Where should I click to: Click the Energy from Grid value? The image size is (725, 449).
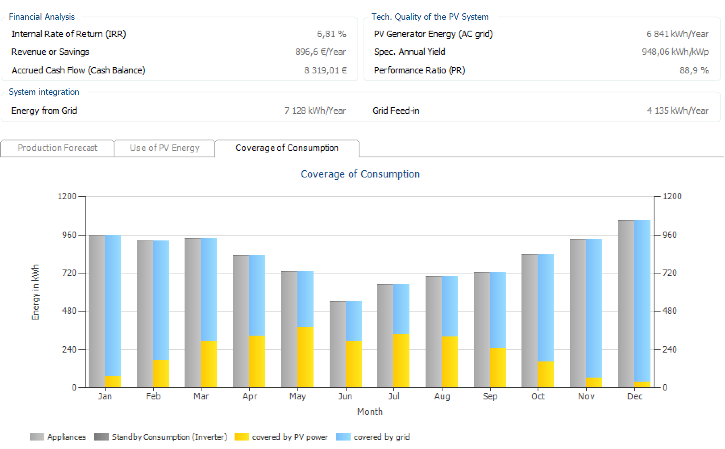click(x=315, y=111)
